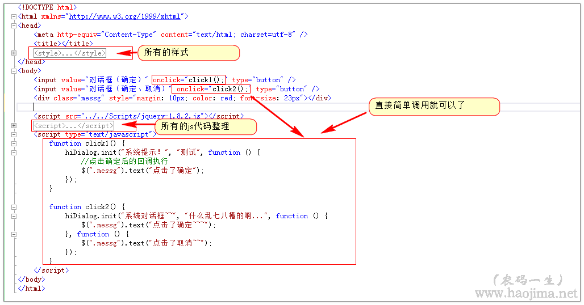Image resolution: width=584 pixels, height=305 pixels.
Task: Click the collapsed <style>...</style> placeholder
Action: (x=69, y=53)
